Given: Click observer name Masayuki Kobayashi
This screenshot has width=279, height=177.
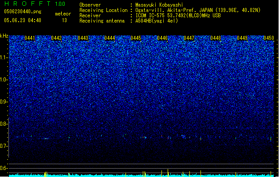Looking at the screenshot, I should click(x=159, y=5).
